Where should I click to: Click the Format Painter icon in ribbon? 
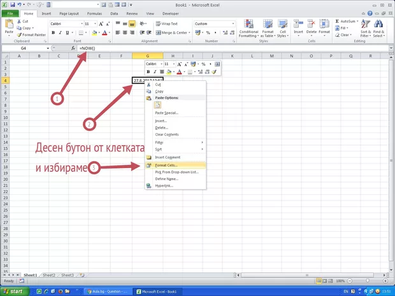click(18, 35)
